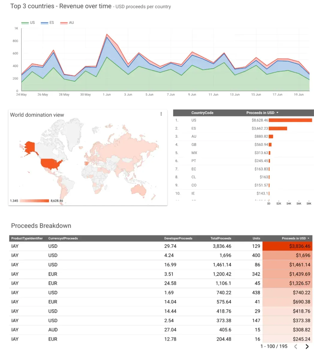Click the TotalProceeds column header
The height and width of the screenshot is (353, 314).
[221, 238]
